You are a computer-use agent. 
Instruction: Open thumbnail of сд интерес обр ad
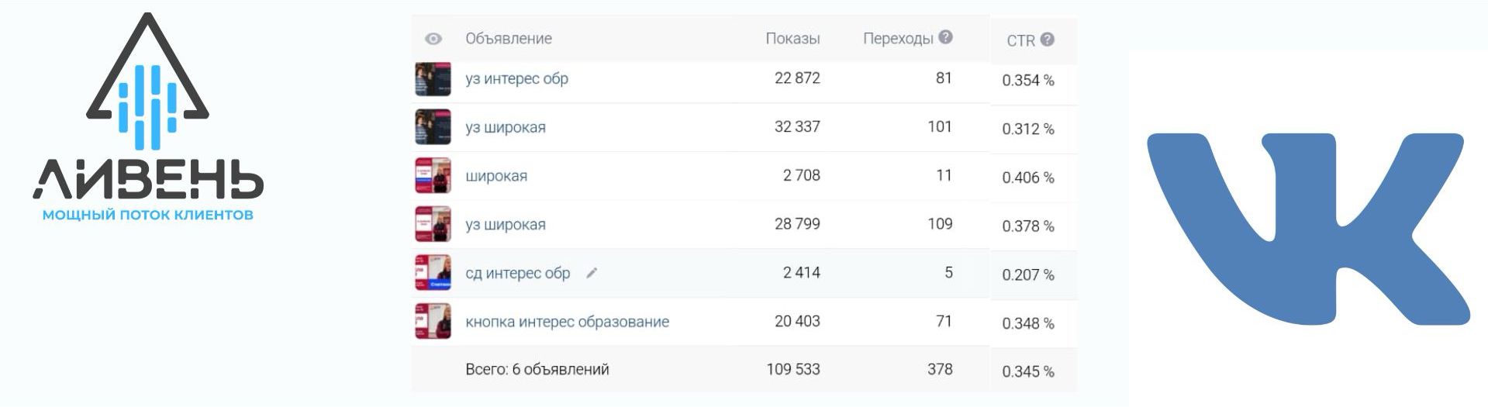pos(433,273)
